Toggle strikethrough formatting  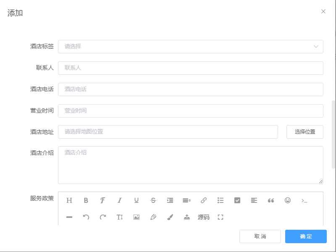[x=153, y=200]
